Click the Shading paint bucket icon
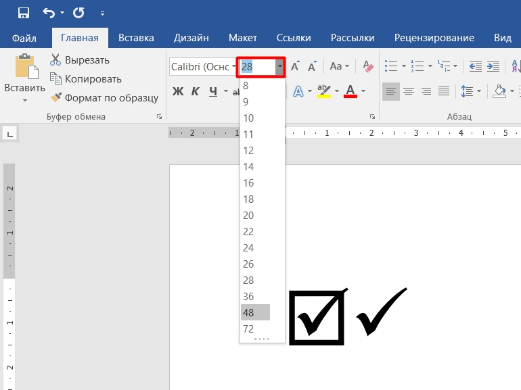The height and width of the screenshot is (390, 521). pos(499,91)
